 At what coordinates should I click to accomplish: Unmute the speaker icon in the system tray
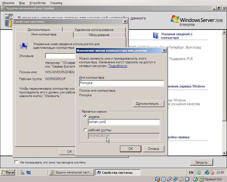pyautogui.click(x=212, y=172)
